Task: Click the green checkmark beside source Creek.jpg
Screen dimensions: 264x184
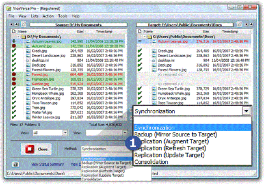Action: coord(14,50)
